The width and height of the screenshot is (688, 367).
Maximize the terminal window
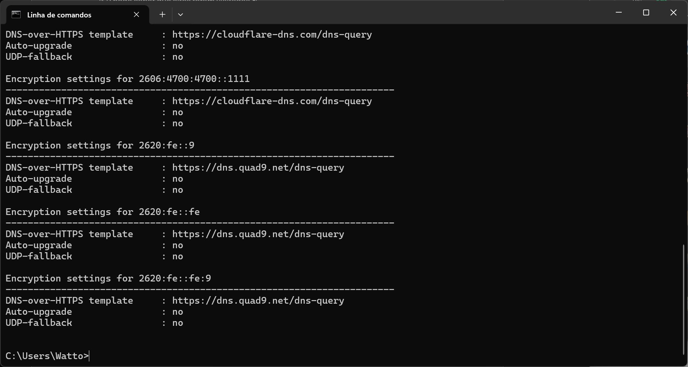646,13
